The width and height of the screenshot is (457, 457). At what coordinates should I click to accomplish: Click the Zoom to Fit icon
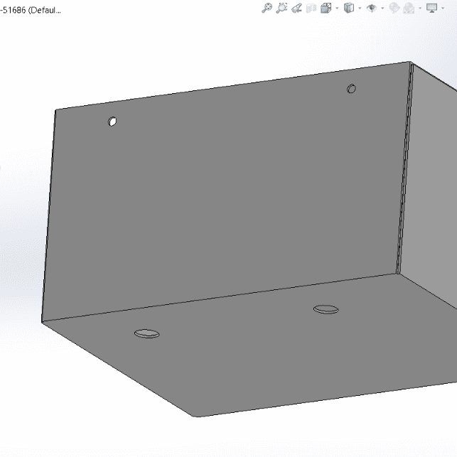pyautogui.click(x=267, y=8)
